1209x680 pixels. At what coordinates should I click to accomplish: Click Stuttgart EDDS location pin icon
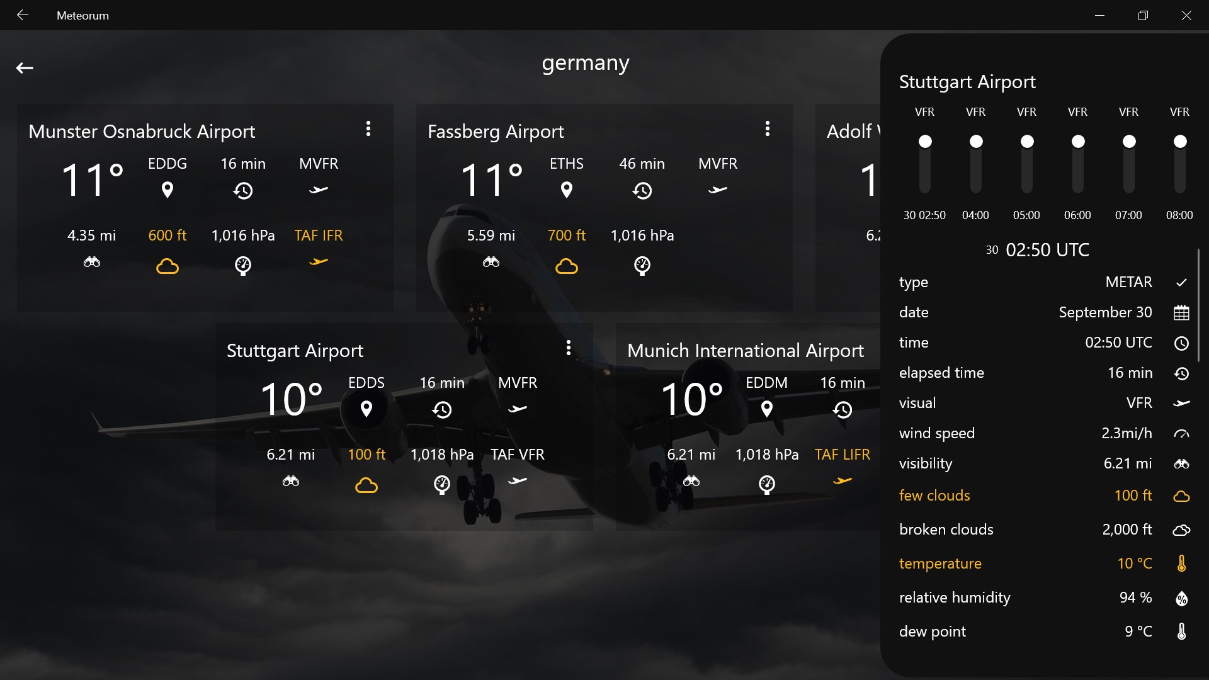click(366, 409)
